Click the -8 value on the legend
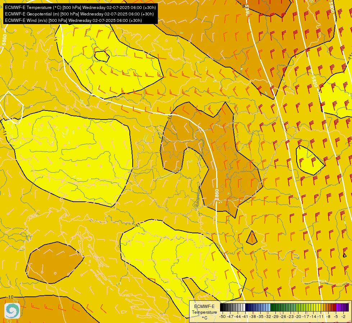 (x=328, y=317)
